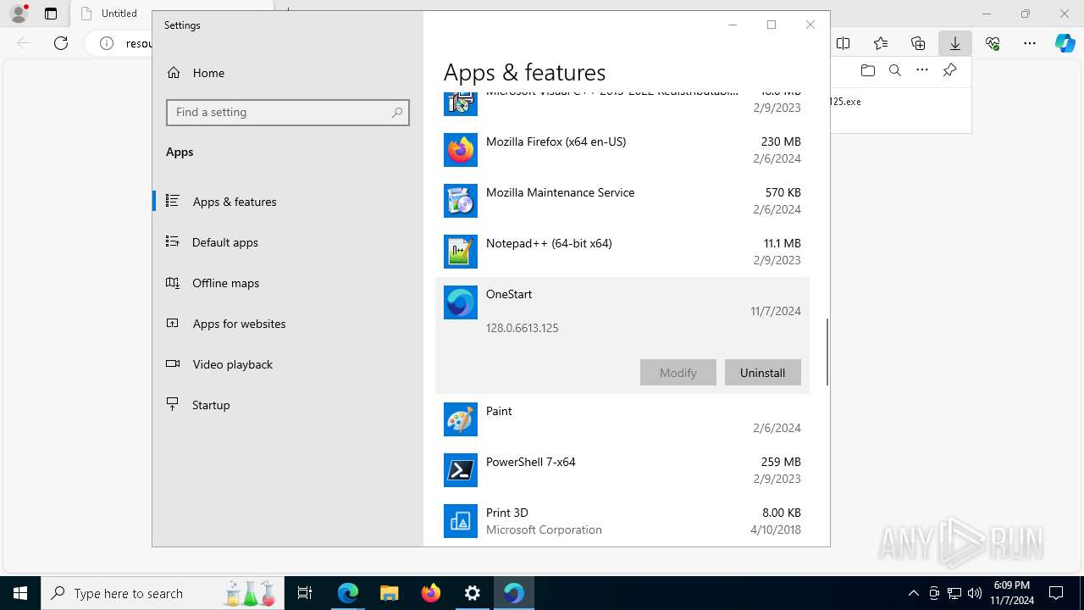
Task: Select the Paint entry
Action: pos(622,419)
